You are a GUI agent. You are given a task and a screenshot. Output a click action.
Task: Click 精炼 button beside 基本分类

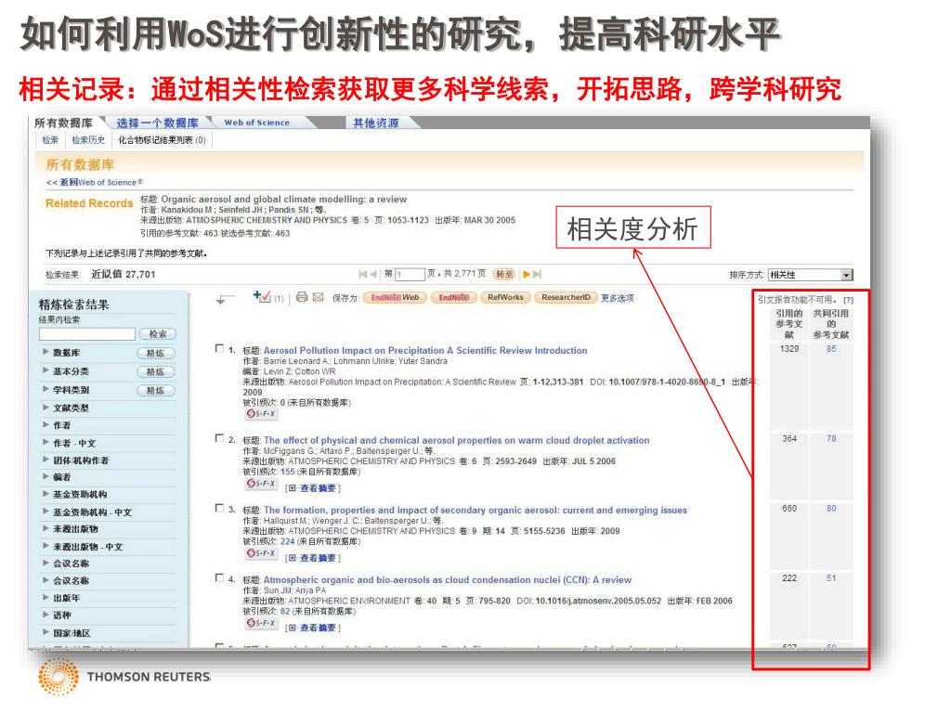[156, 371]
